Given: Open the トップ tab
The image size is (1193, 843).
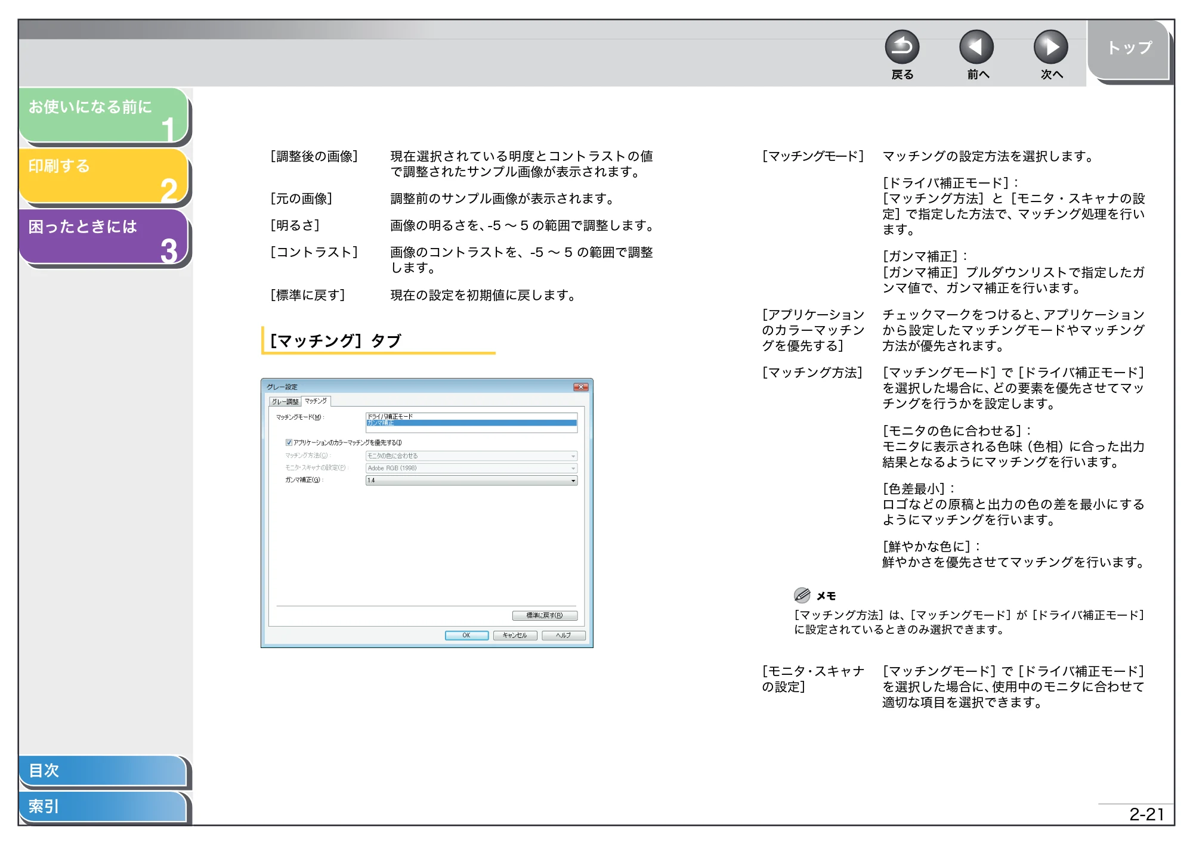Looking at the screenshot, I should tap(1128, 50).
